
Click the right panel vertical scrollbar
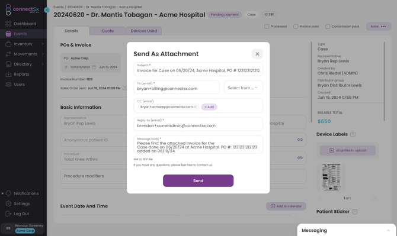tap(384, 82)
